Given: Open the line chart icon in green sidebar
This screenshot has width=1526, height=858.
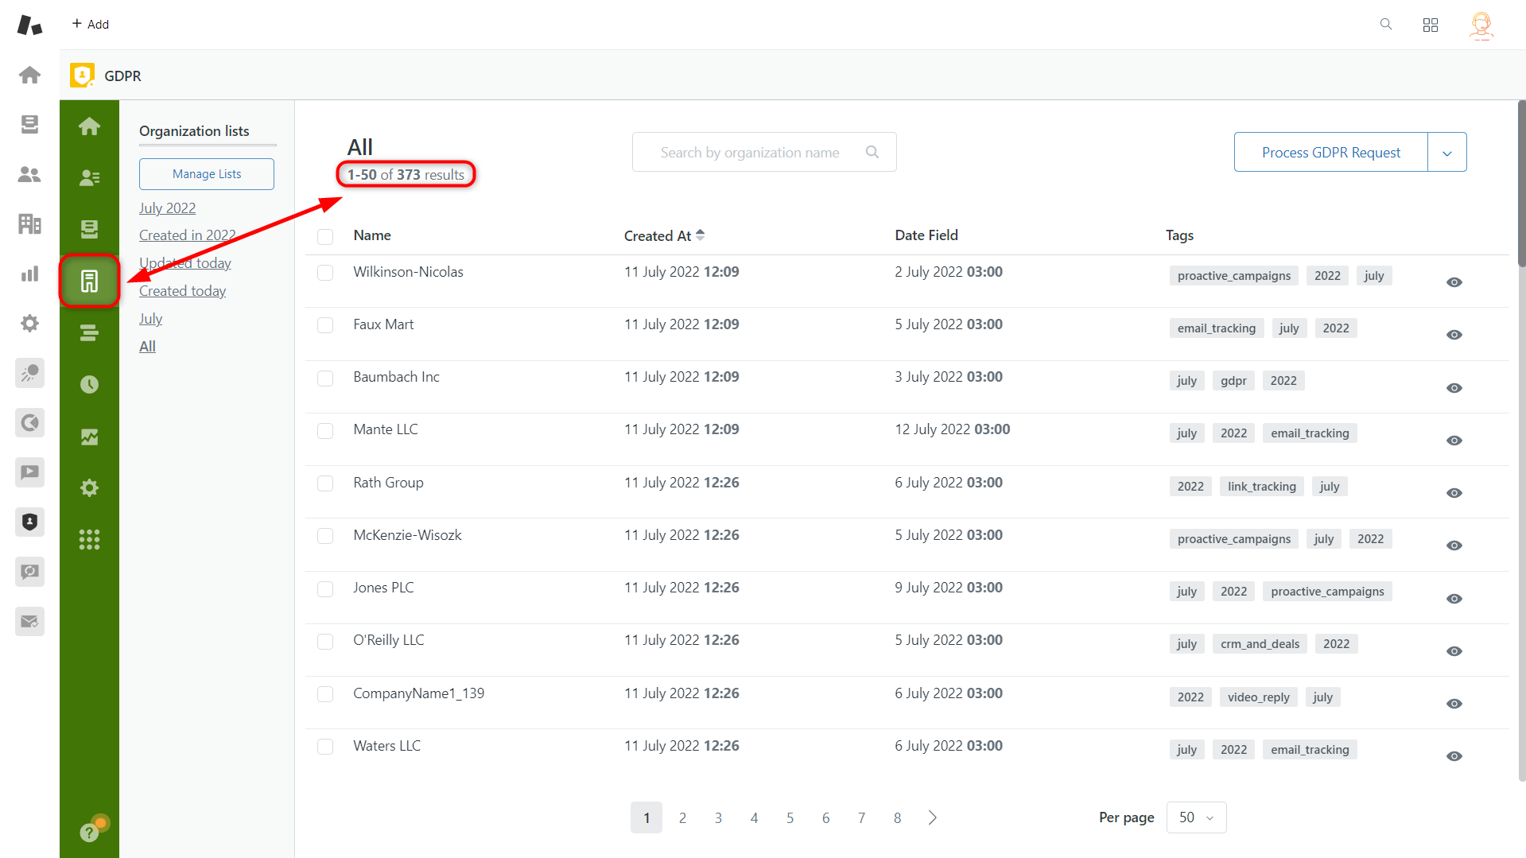Looking at the screenshot, I should [89, 437].
